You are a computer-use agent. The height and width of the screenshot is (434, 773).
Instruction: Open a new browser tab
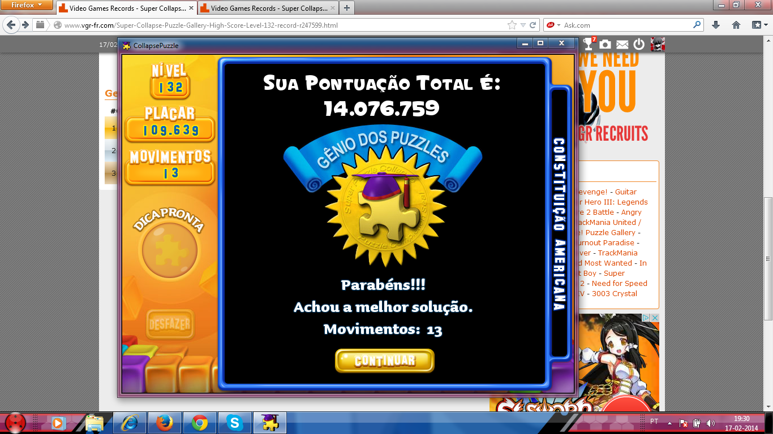tap(346, 8)
